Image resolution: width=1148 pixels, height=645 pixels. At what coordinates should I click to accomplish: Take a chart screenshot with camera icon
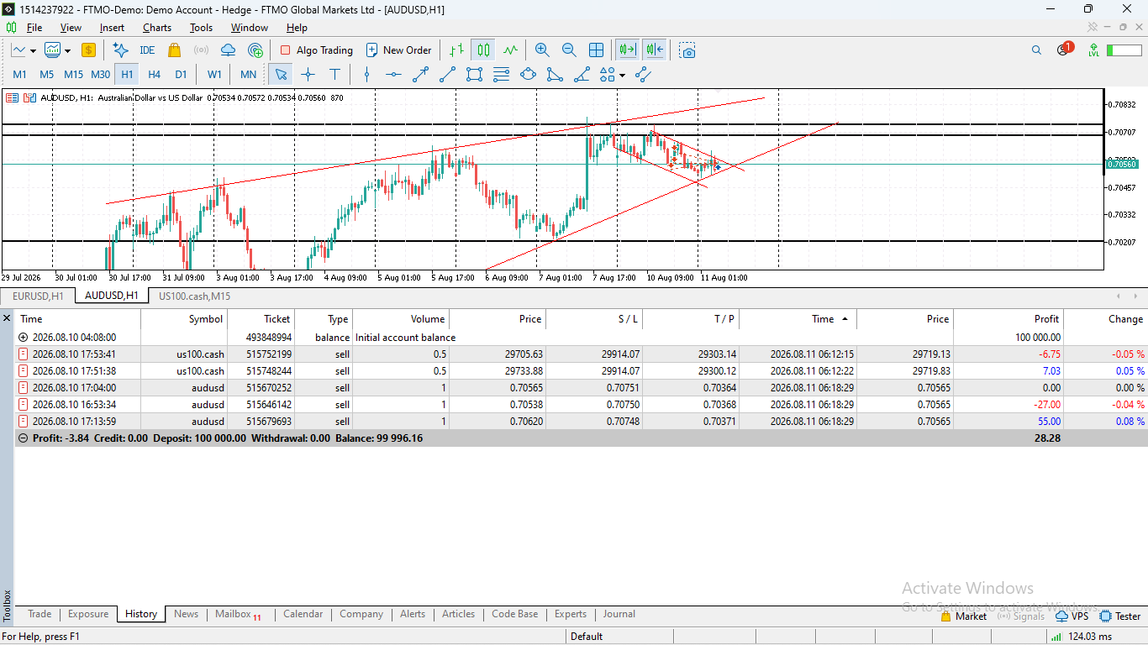pyautogui.click(x=688, y=50)
